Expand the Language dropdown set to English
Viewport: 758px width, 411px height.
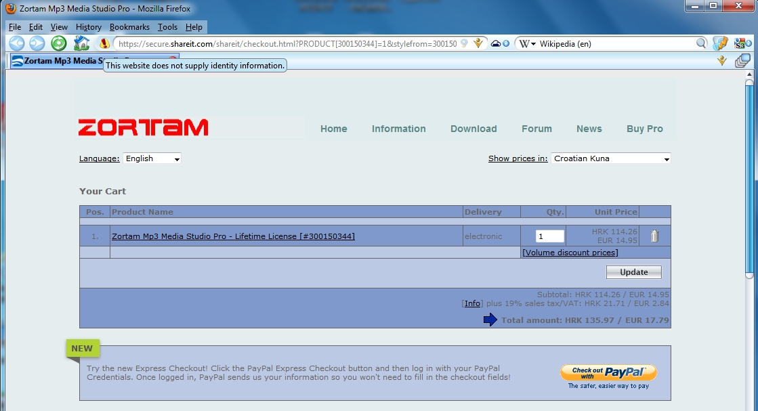pos(152,158)
